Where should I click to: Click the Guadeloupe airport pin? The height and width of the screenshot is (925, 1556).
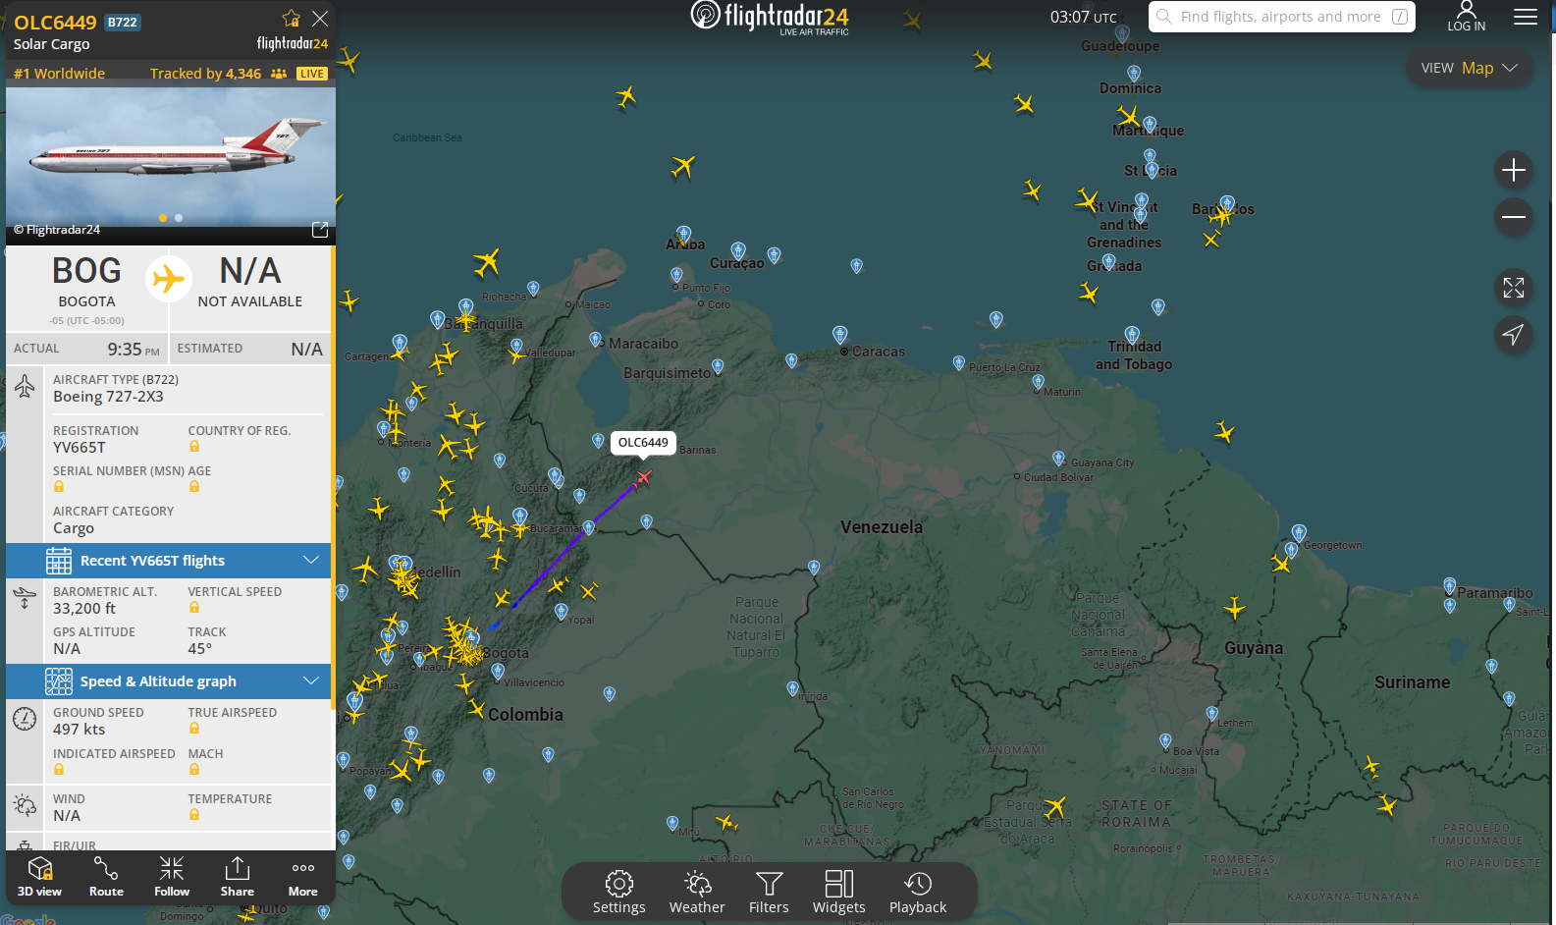click(x=1122, y=34)
